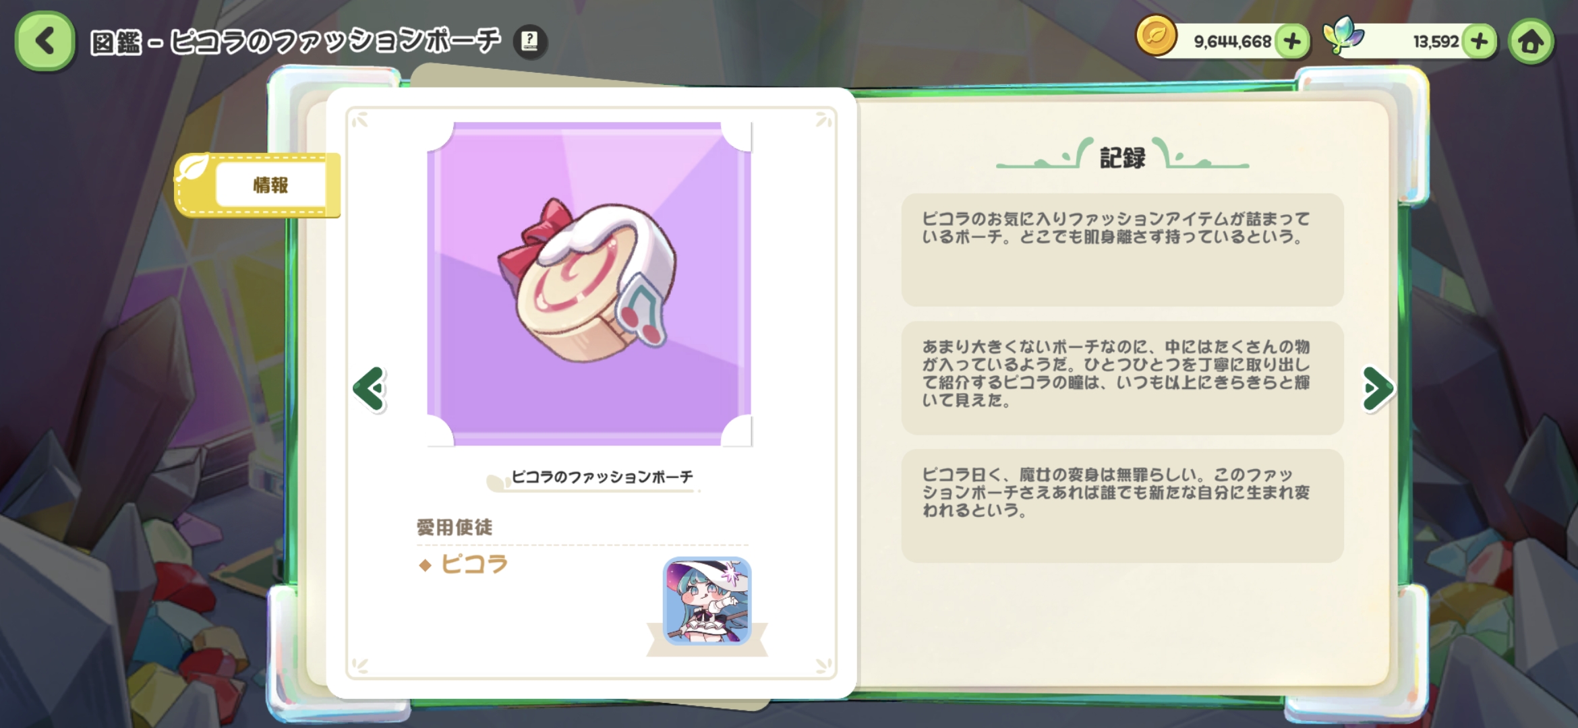
Task: Return home via the house icon
Action: coord(1531,42)
